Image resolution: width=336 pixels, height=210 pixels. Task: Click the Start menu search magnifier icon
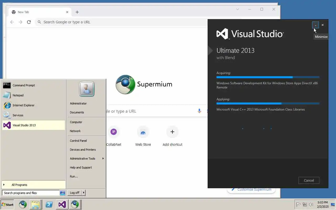point(62,193)
